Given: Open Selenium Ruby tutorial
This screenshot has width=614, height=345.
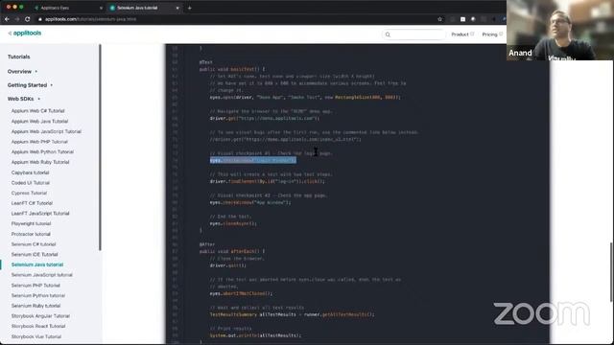Looking at the screenshot, I should (x=35, y=306).
